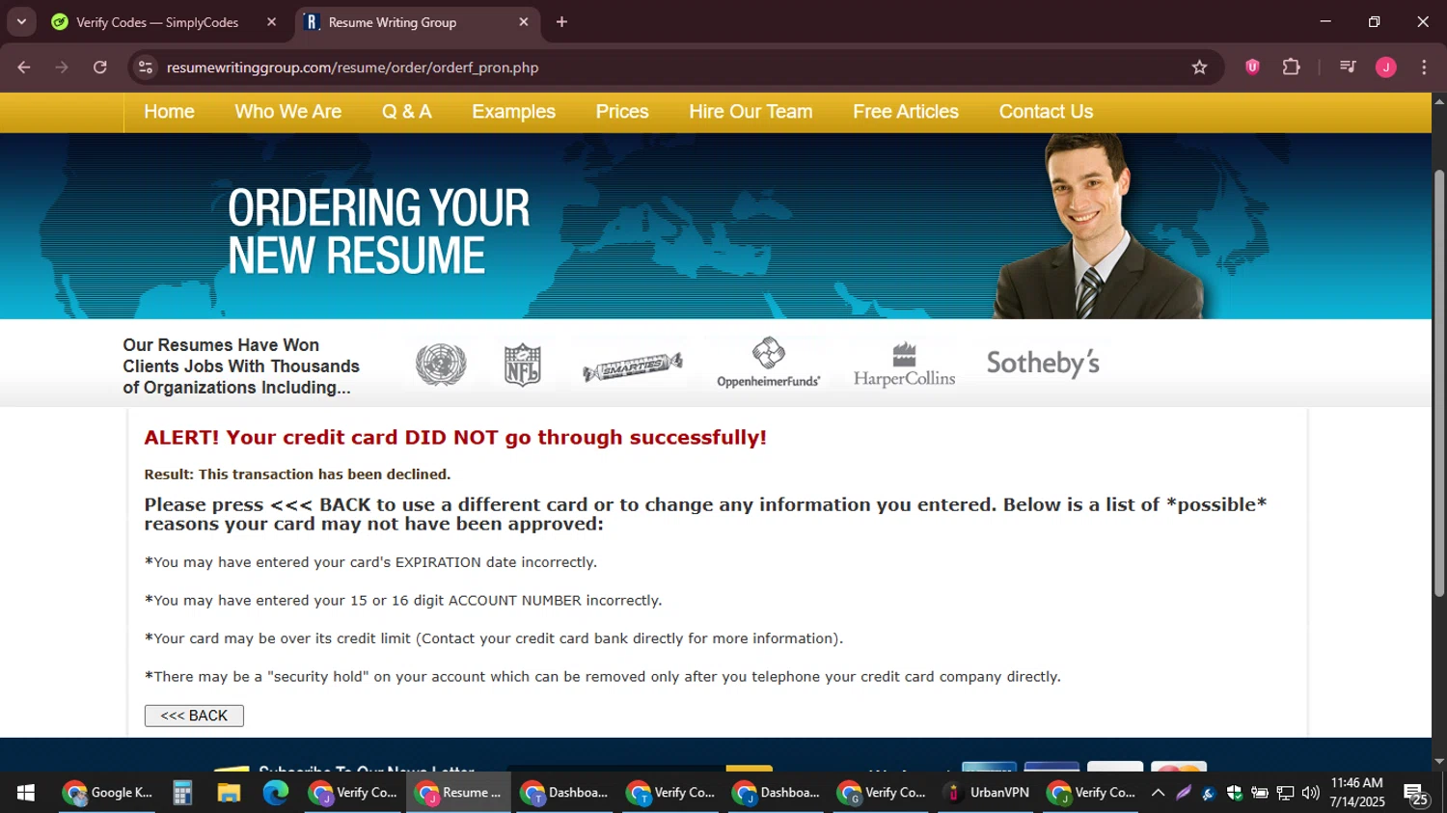Image resolution: width=1447 pixels, height=813 pixels.
Task: Expand the tab search dropdown arrow
Action: coord(21,22)
